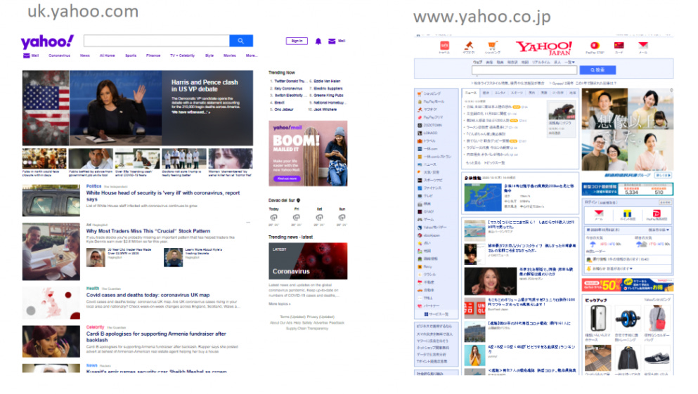The height and width of the screenshot is (394, 698).
Task: Click the yellow T-point icon in login panel
Action: 627,214
